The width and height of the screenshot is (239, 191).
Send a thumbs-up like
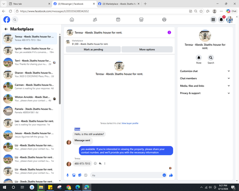(171, 175)
